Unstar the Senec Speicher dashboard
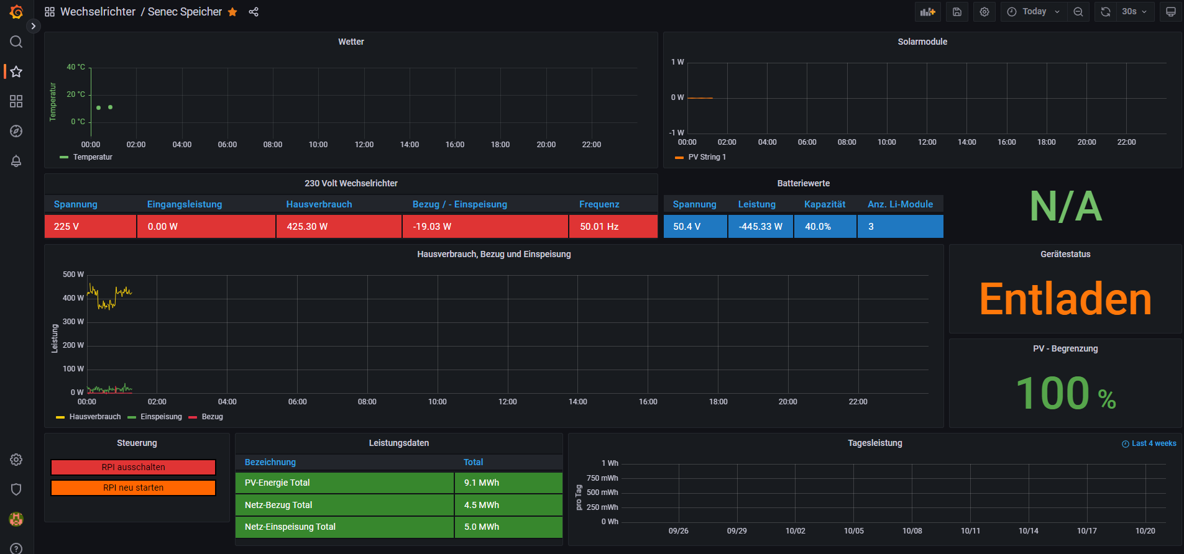The image size is (1184, 554). click(232, 12)
